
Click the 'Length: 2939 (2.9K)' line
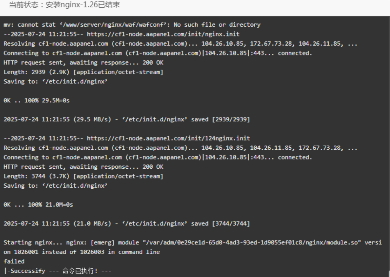pyautogui.click(x=83, y=72)
